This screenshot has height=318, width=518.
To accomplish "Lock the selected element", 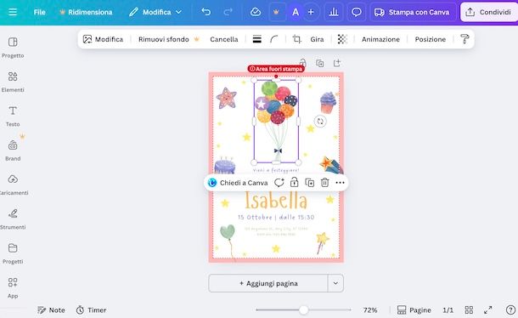I will click(294, 183).
